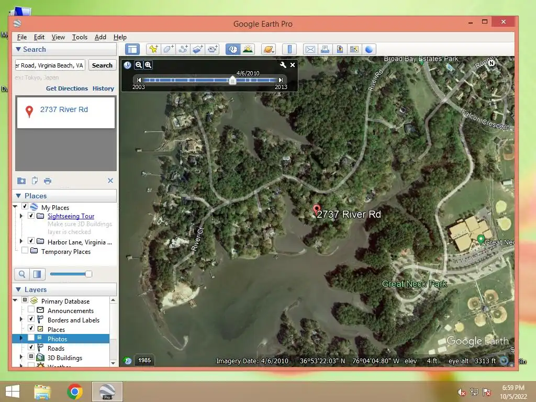Copy search results to clipboard icon
Image resolution: width=536 pixels, height=402 pixels.
pyautogui.click(x=35, y=181)
